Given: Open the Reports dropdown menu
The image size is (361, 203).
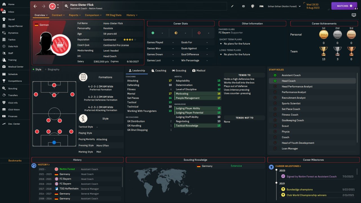Looking at the screenshot, I should click(75, 15).
